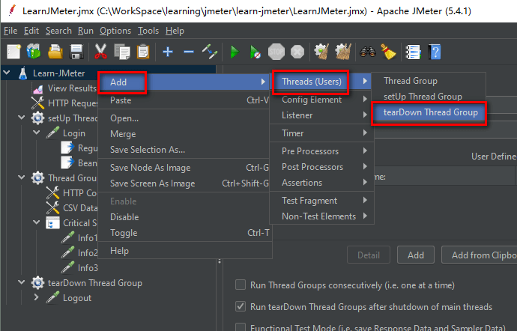Viewport: 517px width, 331px height.
Task: Choose tearDown Thread Group from submenu
Action: pos(429,112)
